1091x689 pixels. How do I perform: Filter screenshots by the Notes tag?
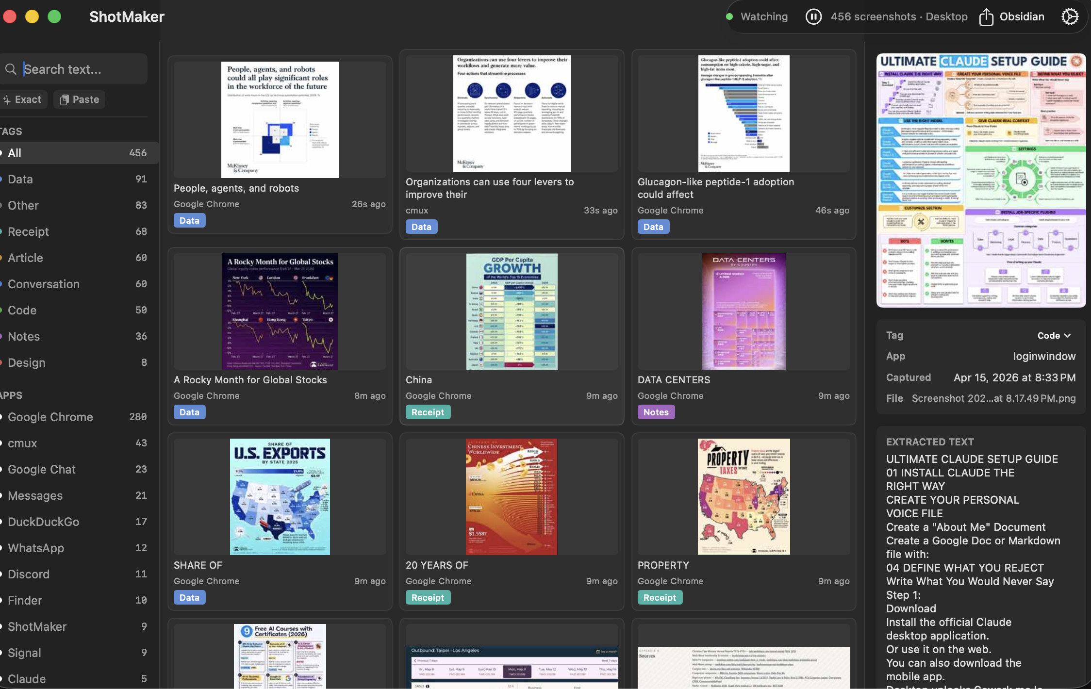(x=23, y=336)
